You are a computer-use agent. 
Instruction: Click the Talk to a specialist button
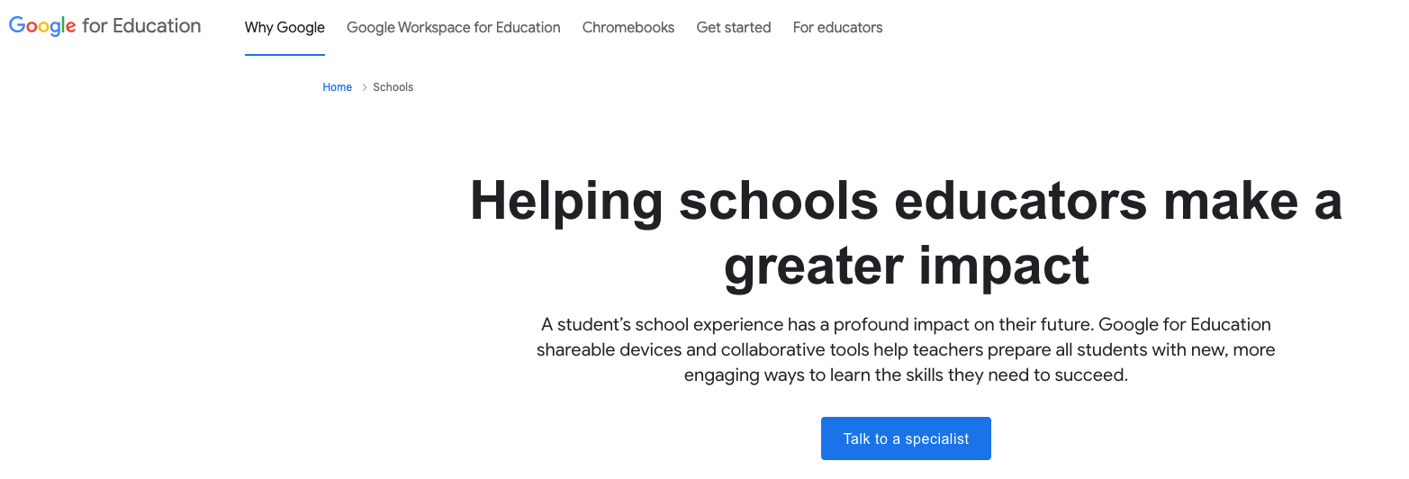coord(906,438)
